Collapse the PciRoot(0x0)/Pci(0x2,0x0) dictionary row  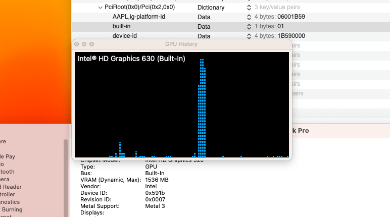pyautogui.click(x=100, y=8)
